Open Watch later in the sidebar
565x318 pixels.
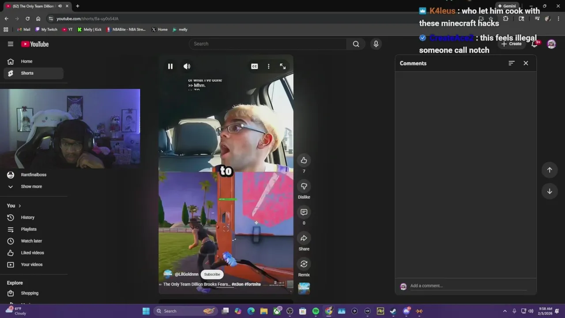(x=33, y=241)
